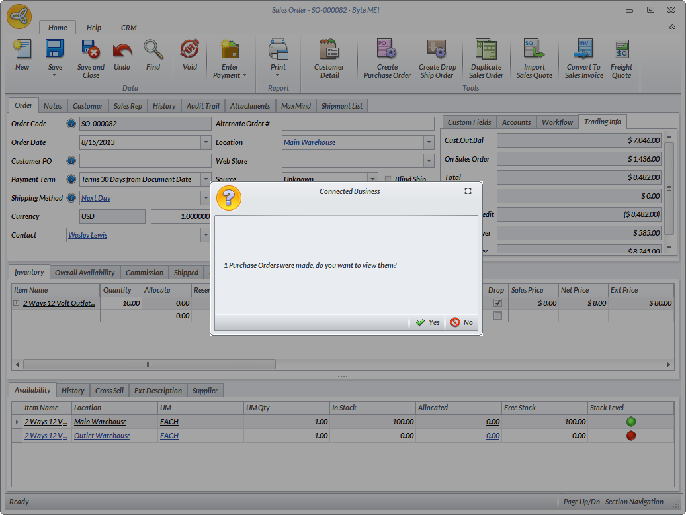Click the Import Sales Quote icon
The width and height of the screenshot is (686, 515).
click(534, 50)
